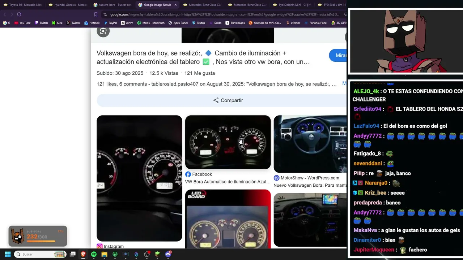This screenshot has height=260, width=463.
Task: Switch to the 'tablero bora - Buscar' tab
Action: [x=112, y=5]
